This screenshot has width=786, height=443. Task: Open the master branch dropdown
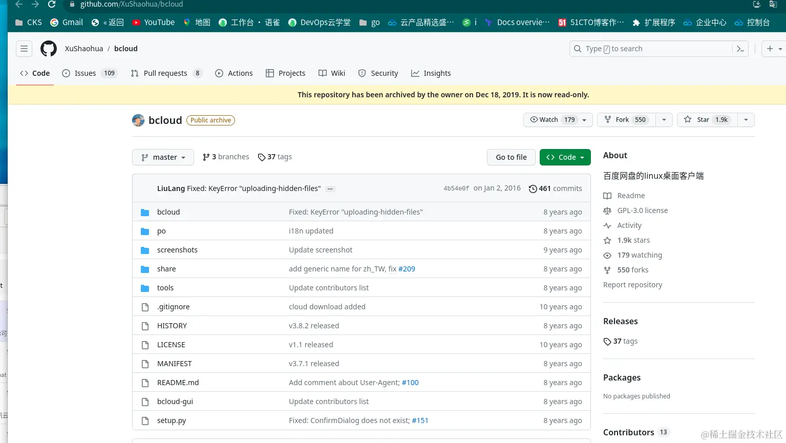click(163, 157)
